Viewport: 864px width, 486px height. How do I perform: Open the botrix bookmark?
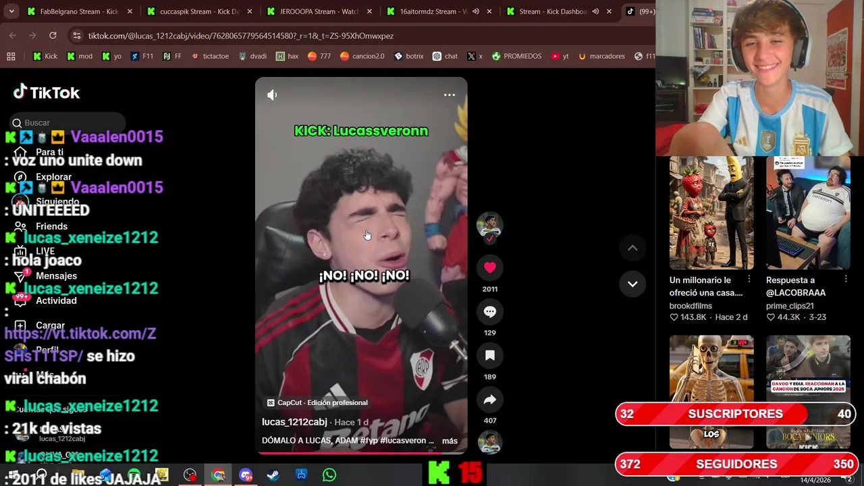pos(408,56)
